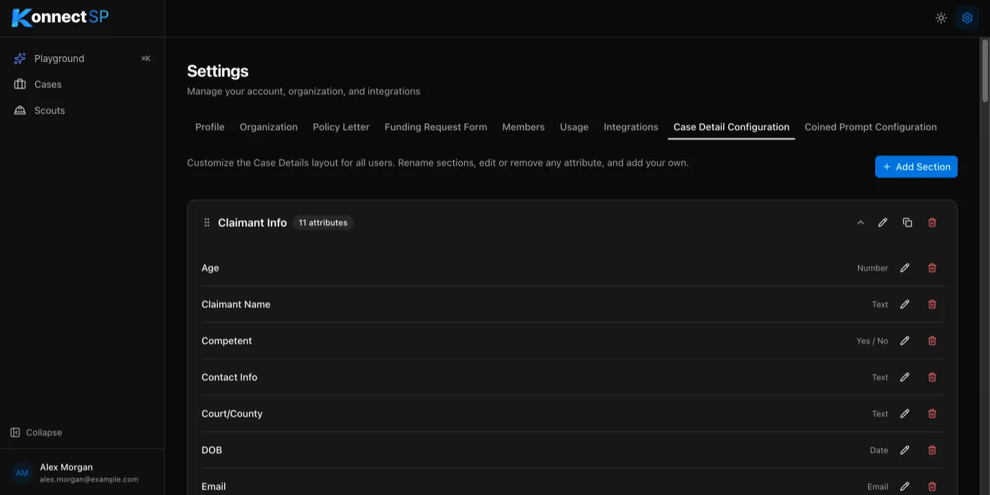Edit the Contact Info attribute

[x=905, y=377]
